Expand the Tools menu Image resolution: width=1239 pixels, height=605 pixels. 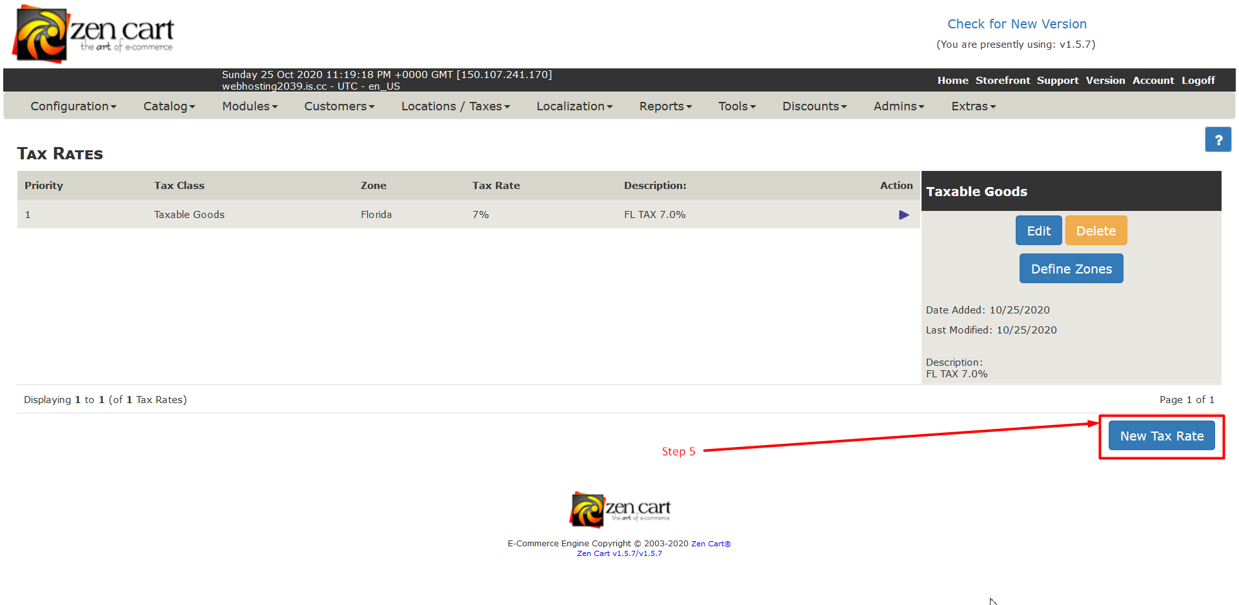(737, 106)
